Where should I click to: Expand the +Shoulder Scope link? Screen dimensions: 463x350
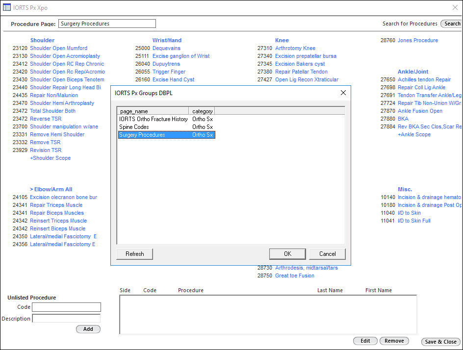[x=50, y=158]
